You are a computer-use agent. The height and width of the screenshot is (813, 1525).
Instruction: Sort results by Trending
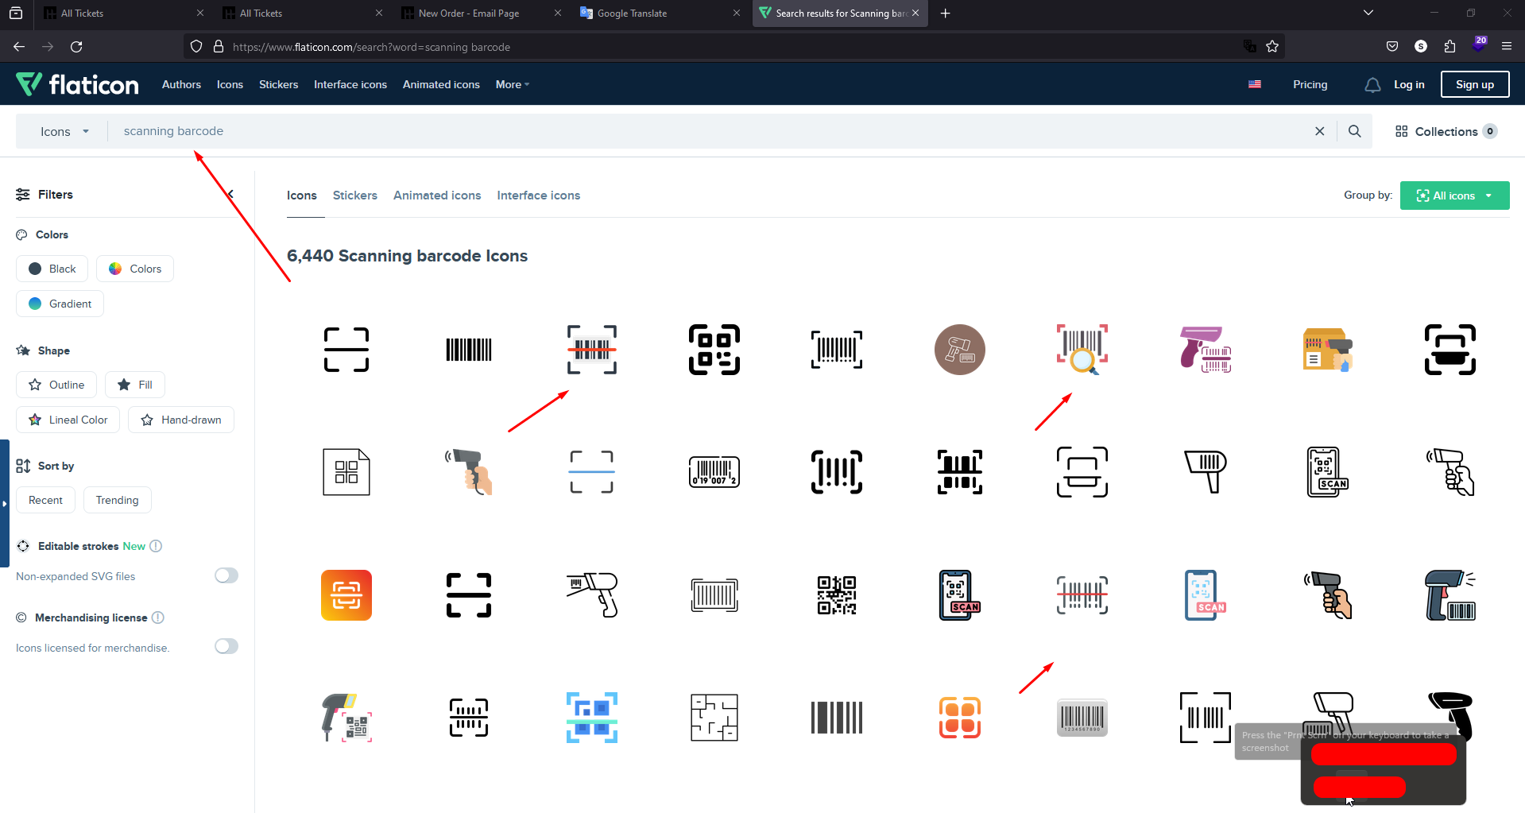coord(117,500)
